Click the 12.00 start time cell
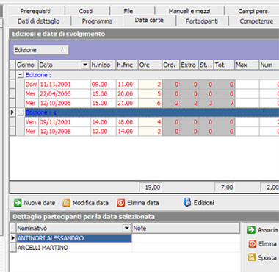The width and height of the screenshot is (279, 272). coord(103,131)
